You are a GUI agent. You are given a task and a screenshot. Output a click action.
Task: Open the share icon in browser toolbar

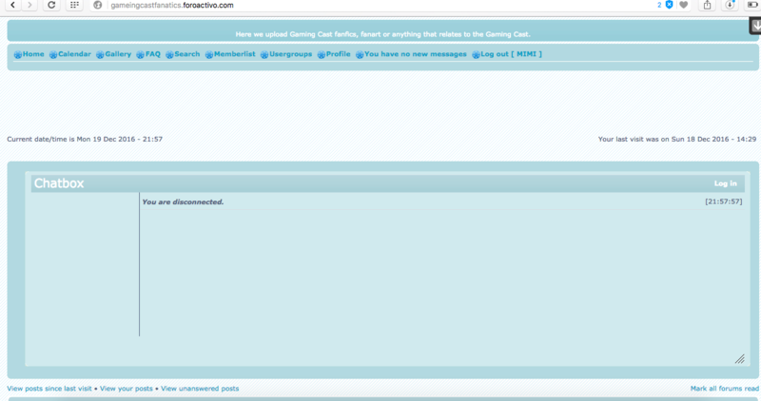(x=707, y=5)
